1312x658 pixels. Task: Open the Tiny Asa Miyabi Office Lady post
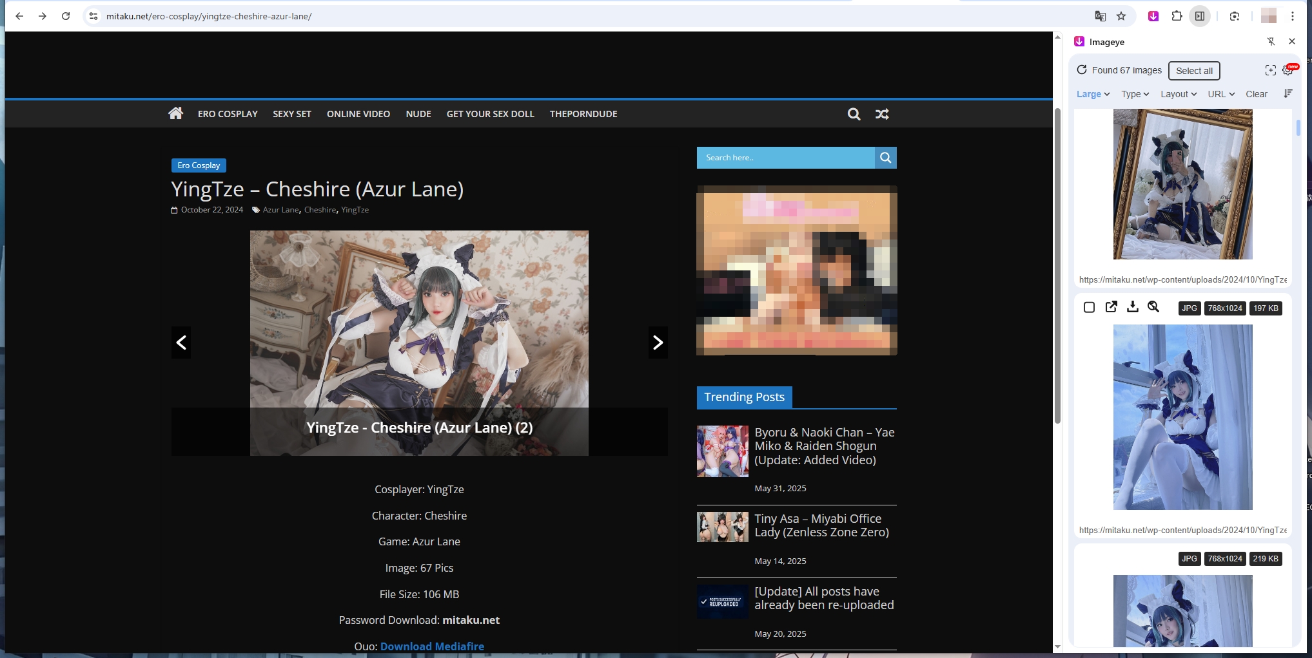click(x=821, y=525)
